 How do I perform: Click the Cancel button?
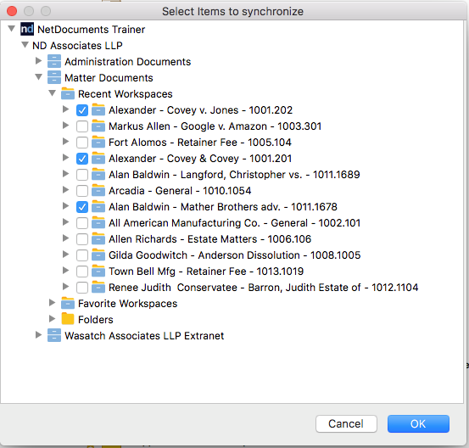coord(346,423)
